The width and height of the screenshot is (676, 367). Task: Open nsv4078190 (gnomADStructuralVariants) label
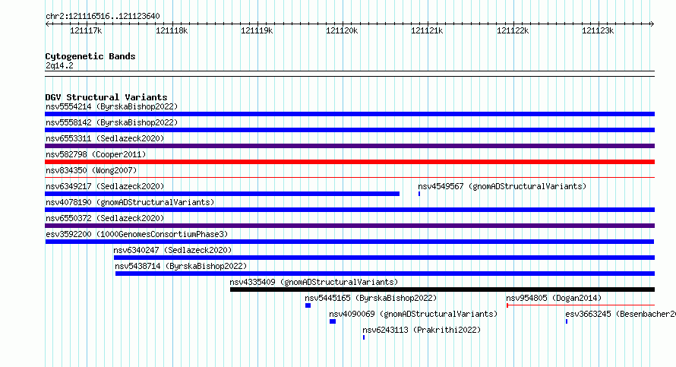tap(130, 202)
